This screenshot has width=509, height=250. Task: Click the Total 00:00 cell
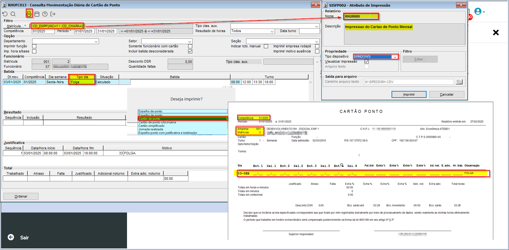click(176, 179)
